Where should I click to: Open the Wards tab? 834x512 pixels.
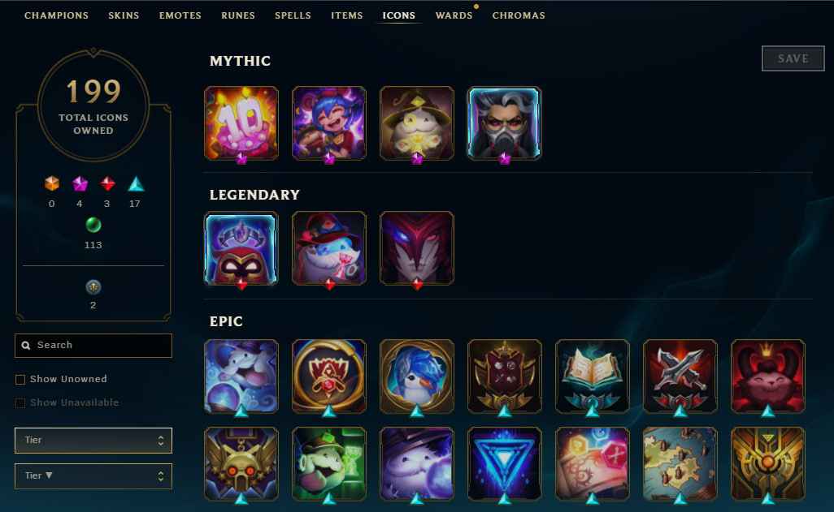(454, 15)
